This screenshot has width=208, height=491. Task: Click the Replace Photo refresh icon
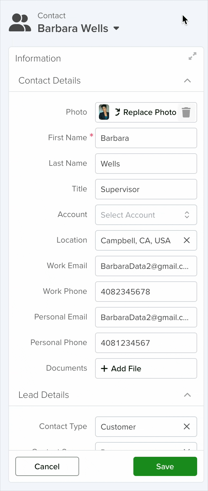117,112
